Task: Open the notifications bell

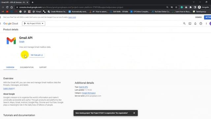Action: click(x=195, y=23)
